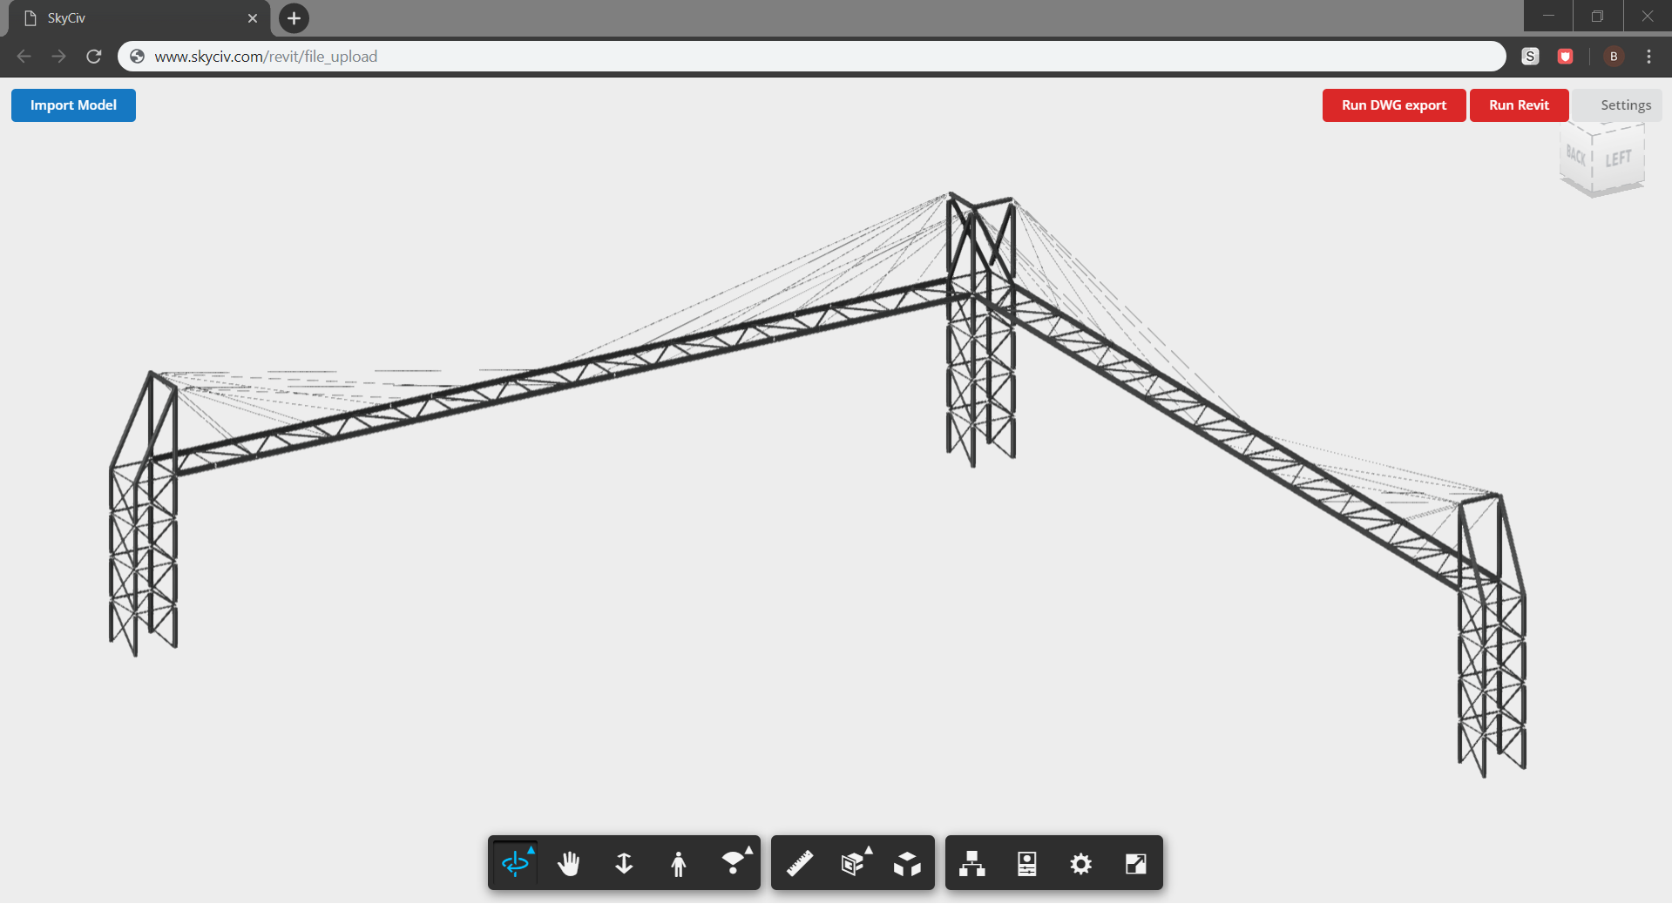Click the properties panel icon
This screenshot has height=904, width=1672.
click(x=1026, y=863)
